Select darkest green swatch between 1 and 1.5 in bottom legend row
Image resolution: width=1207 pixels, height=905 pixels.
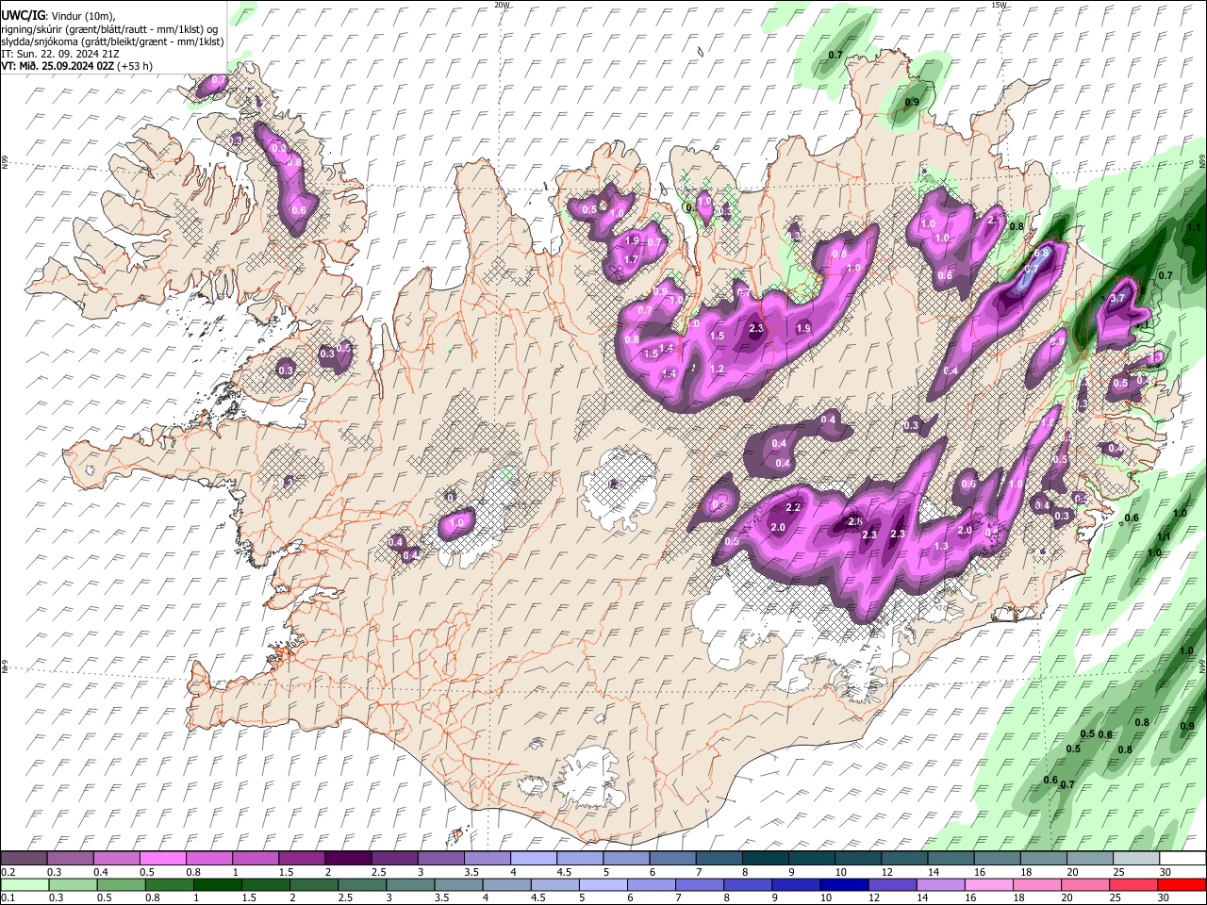pyautogui.click(x=218, y=884)
